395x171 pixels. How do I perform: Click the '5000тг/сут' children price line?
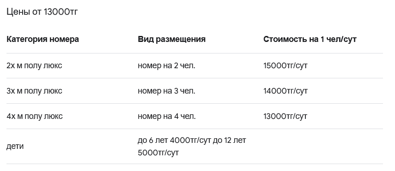coord(158,153)
